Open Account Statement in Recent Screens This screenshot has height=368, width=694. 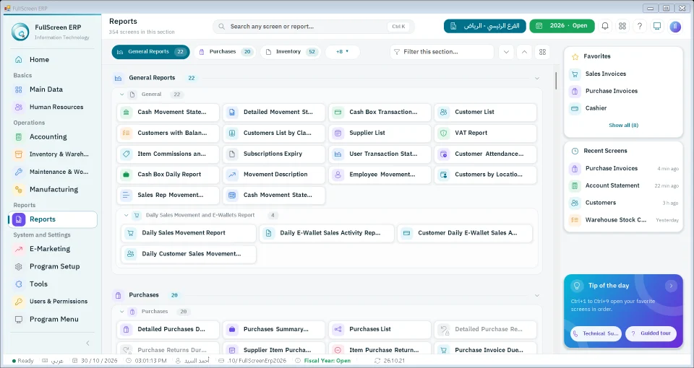pyautogui.click(x=623, y=186)
